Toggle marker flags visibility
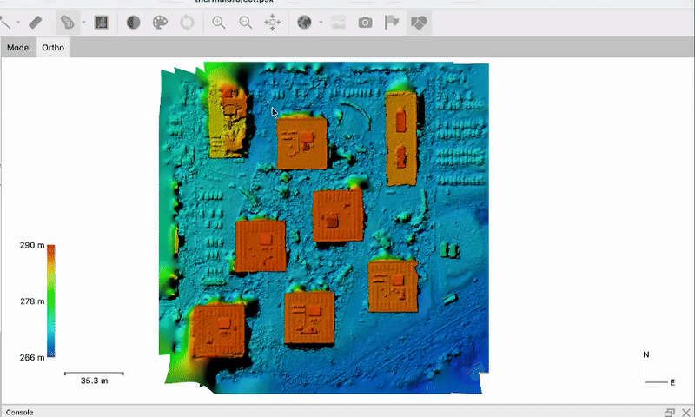This screenshot has height=417, width=695. (392, 22)
